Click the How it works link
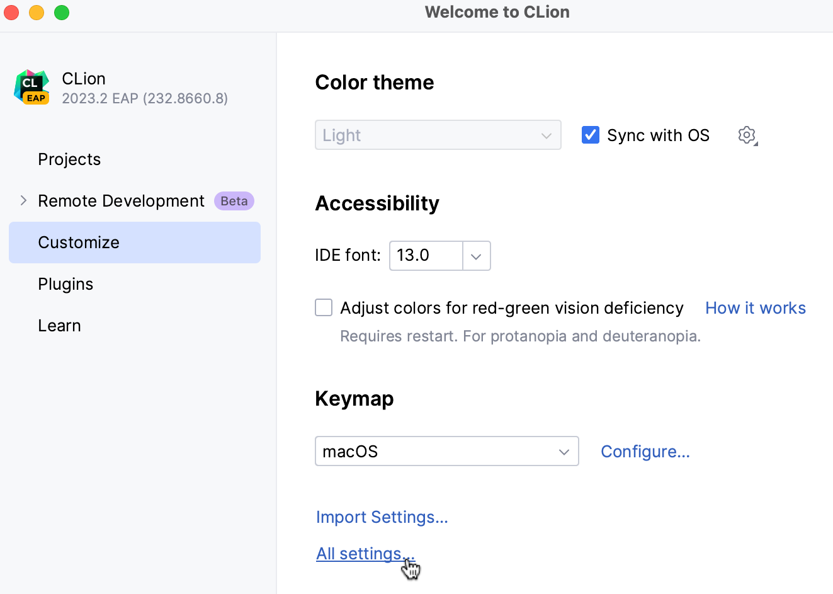Image resolution: width=833 pixels, height=594 pixels. click(x=756, y=308)
